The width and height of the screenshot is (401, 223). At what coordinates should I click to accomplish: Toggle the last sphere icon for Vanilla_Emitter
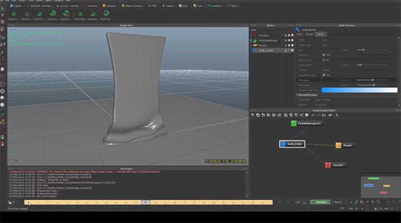point(292,50)
